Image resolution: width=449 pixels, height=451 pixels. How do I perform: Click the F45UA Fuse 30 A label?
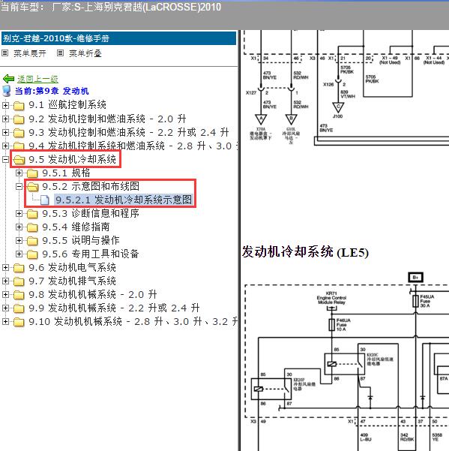pyautogui.click(x=427, y=301)
